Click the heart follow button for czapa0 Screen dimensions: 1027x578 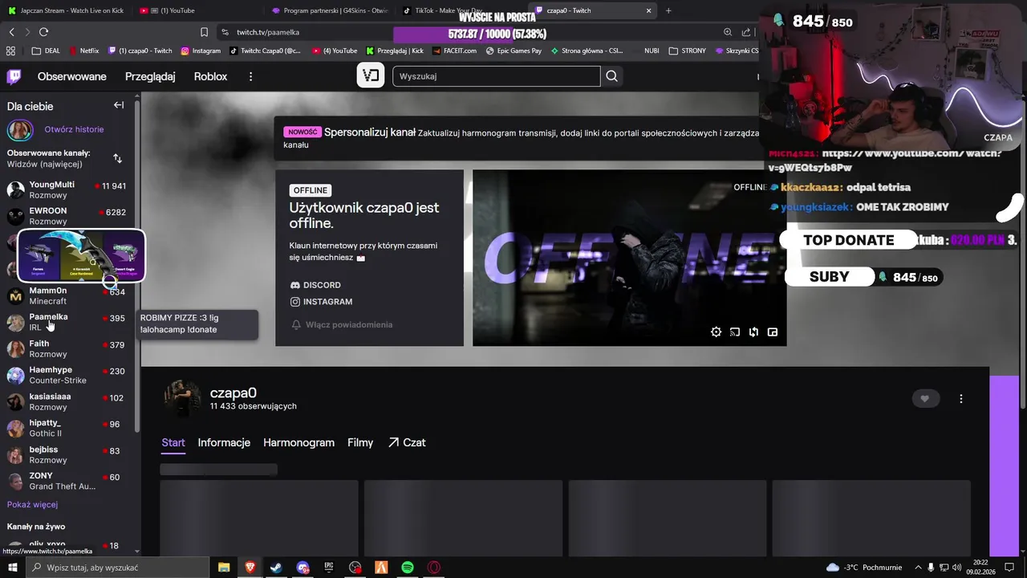(925, 398)
